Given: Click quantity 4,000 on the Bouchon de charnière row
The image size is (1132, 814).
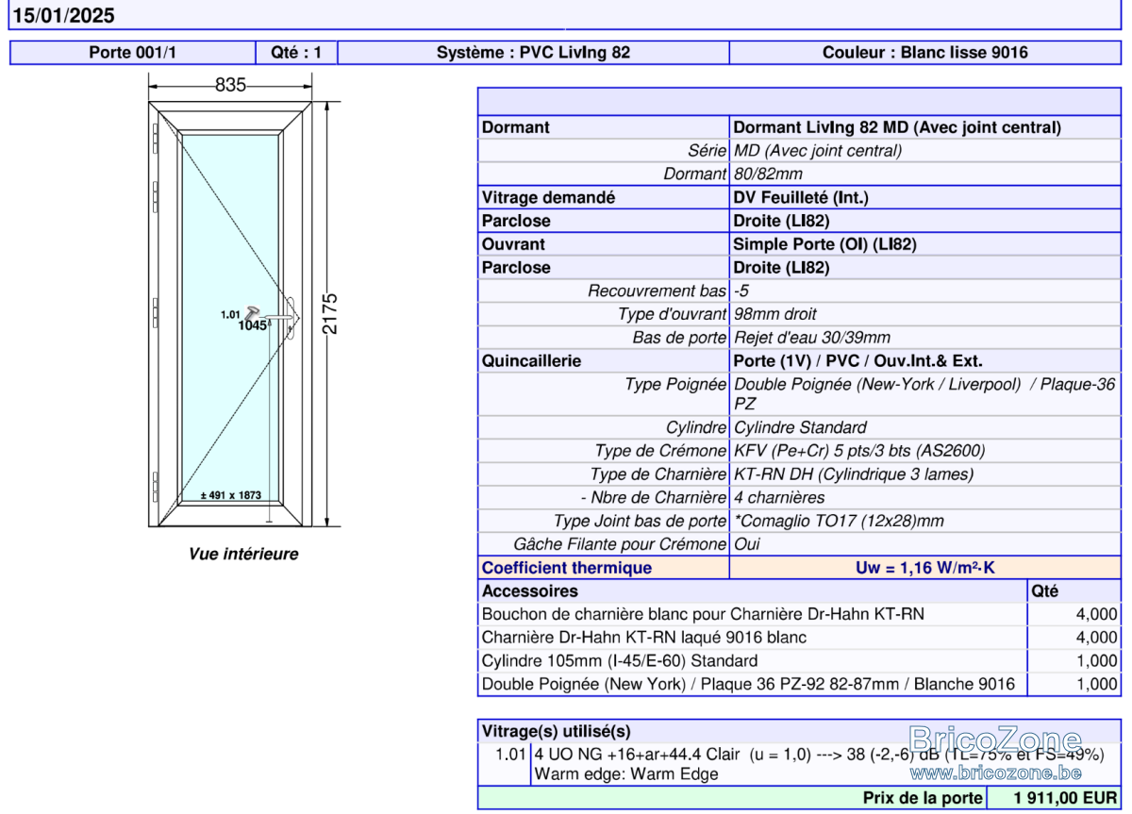Looking at the screenshot, I should click(1097, 614).
